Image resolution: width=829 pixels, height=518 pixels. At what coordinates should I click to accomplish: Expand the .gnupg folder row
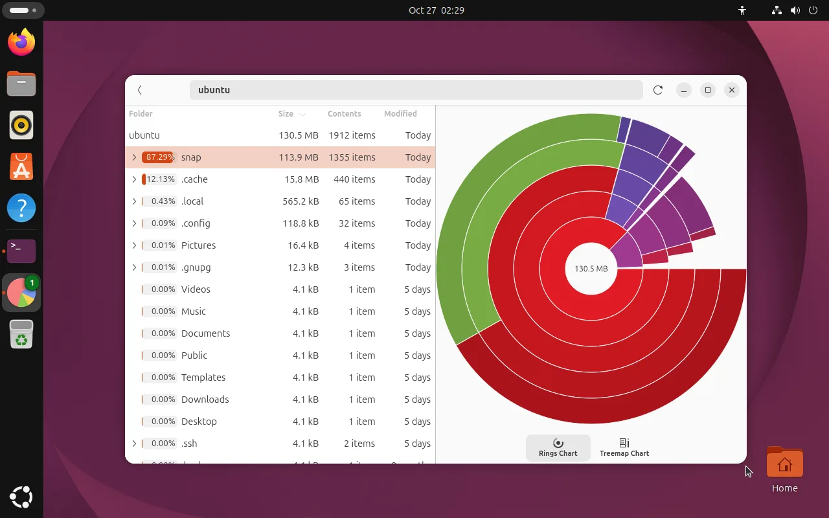click(x=134, y=267)
